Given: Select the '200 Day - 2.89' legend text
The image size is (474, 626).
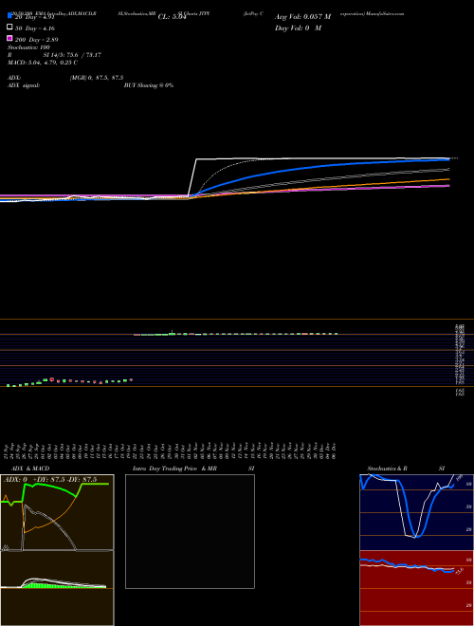Looking at the screenshot, I should coord(37,40).
